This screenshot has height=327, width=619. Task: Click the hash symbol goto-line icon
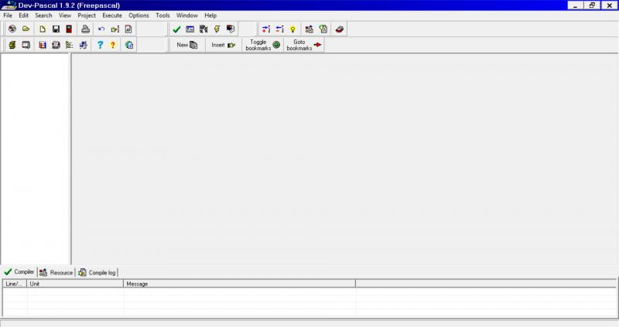[x=128, y=29]
